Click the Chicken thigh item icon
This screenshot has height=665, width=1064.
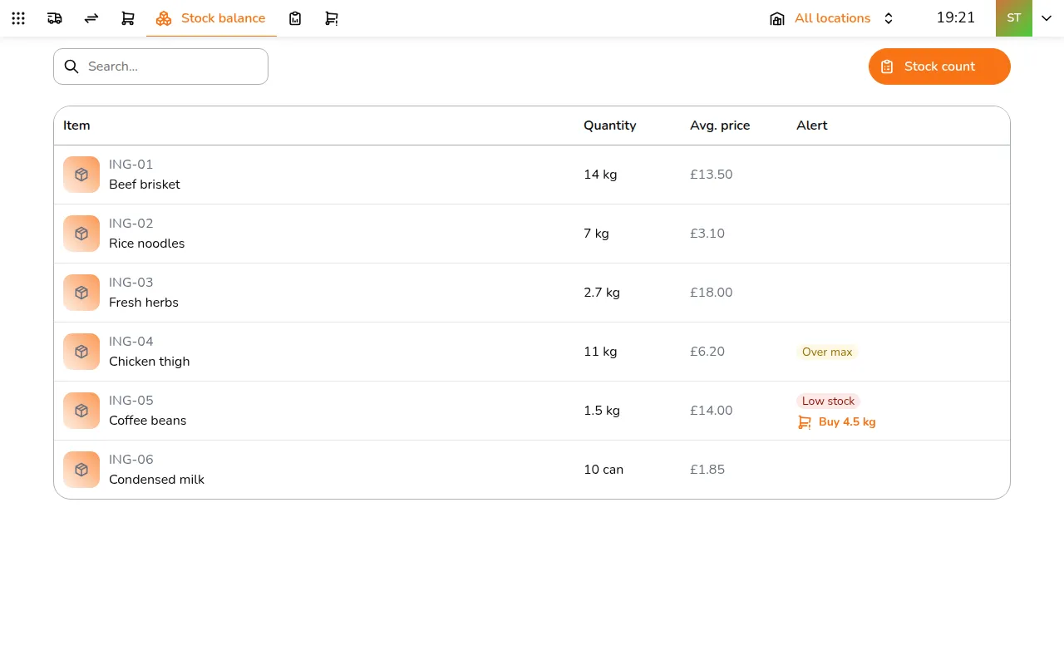(x=81, y=352)
